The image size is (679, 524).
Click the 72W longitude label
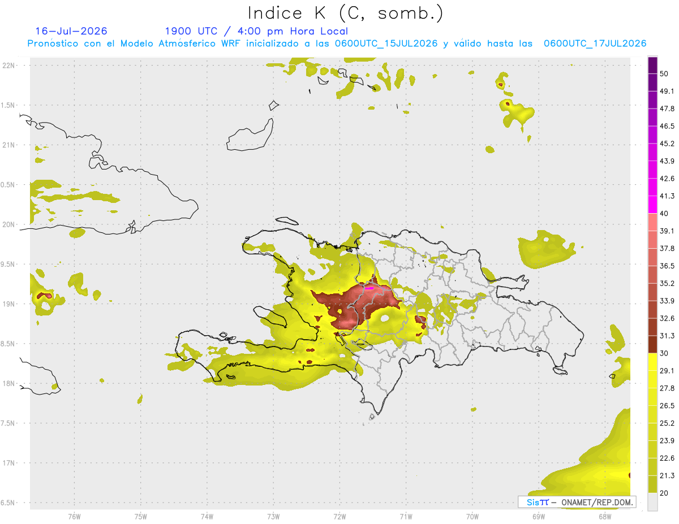pyautogui.click(x=339, y=516)
